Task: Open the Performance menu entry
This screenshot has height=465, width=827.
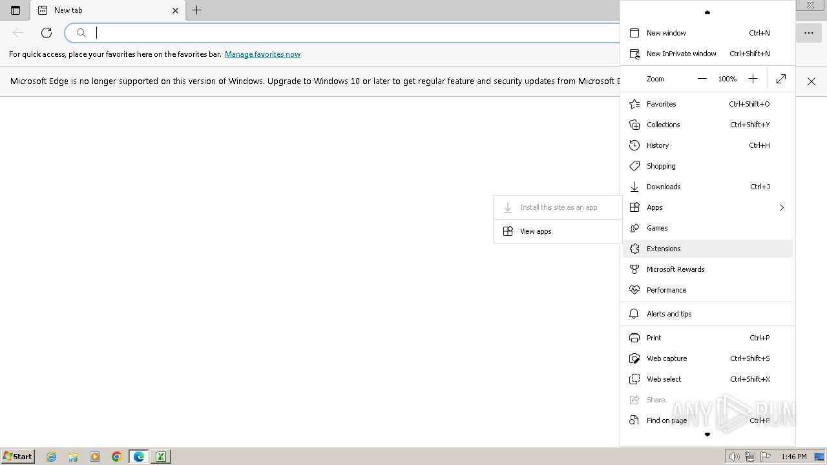Action: click(707, 290)
